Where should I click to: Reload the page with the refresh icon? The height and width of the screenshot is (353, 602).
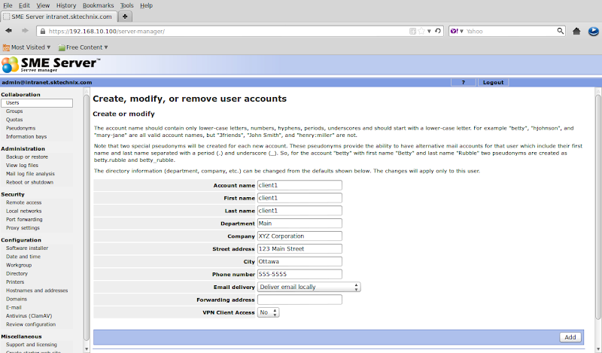(438, 31)
